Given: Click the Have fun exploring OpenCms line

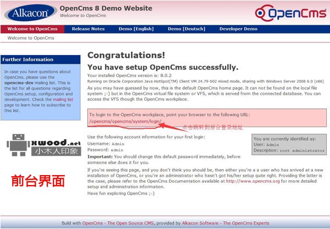Looking at the screenshot, I should click(x=121, y=193).
